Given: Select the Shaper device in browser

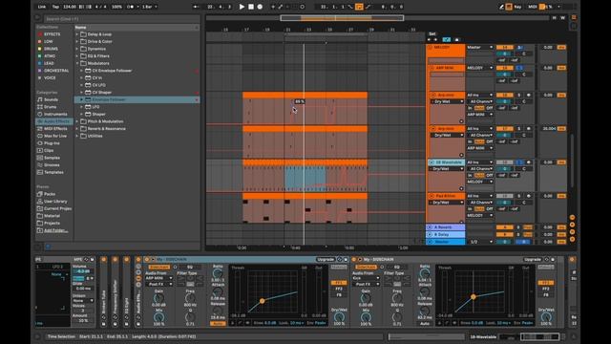Looking at the screenshot, I should (x=98, y=115).
